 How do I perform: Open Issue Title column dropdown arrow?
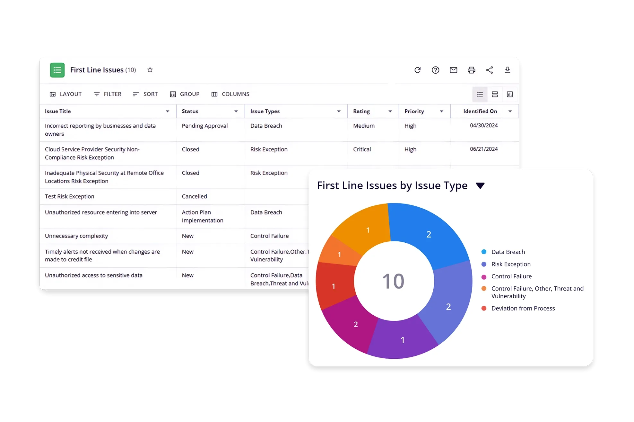point(167,111)
